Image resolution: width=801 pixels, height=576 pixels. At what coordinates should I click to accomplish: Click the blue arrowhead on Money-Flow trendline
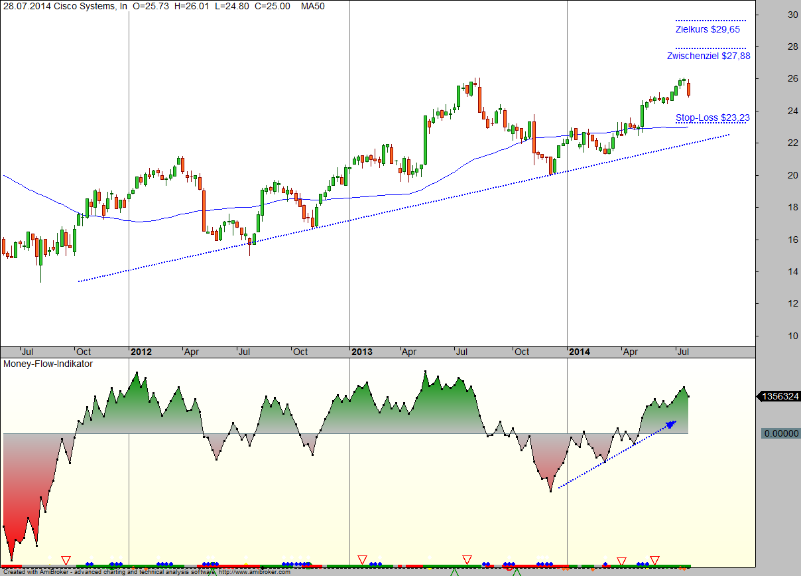(670, 423)
